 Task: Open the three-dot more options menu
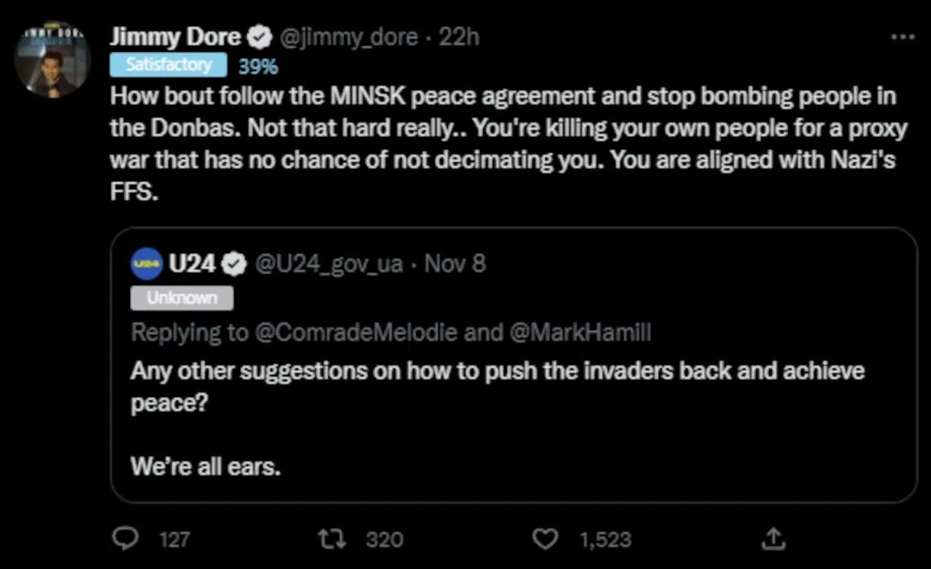pyautogui.click(x=902, y=37)
